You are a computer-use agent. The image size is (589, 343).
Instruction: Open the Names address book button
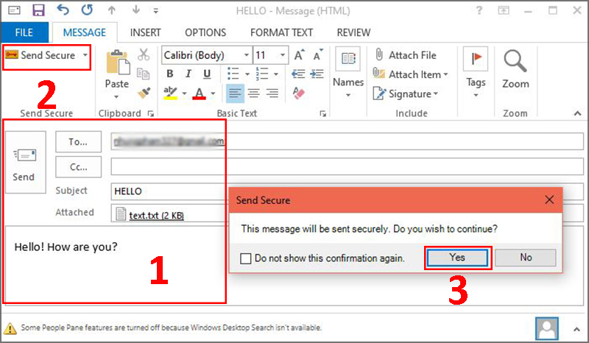(x=348, y=72)
